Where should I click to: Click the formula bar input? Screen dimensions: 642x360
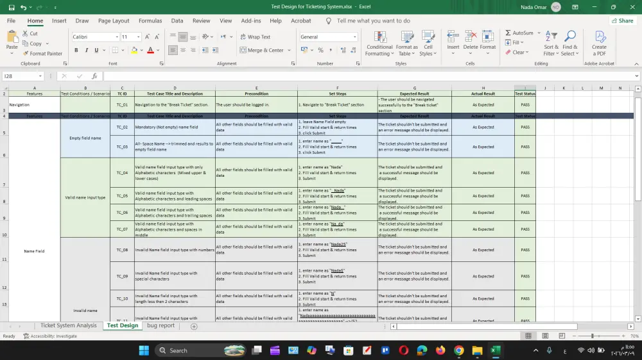coord(369,76)
